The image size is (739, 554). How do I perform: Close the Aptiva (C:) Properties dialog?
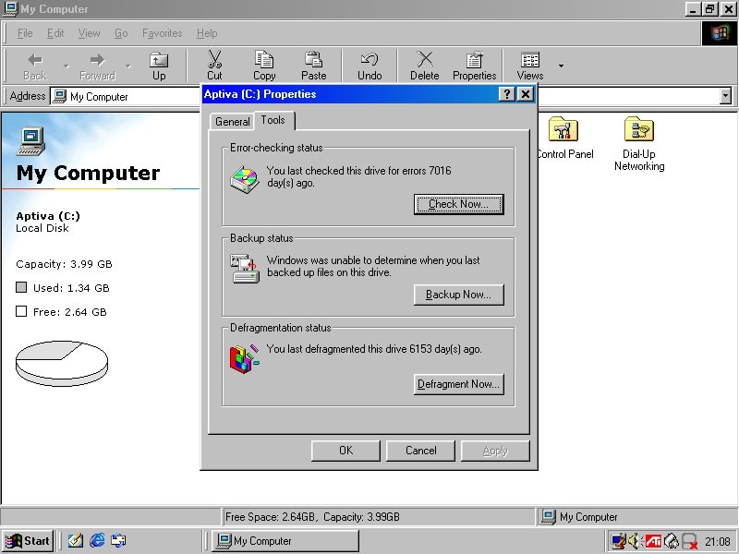pos(526,94)
